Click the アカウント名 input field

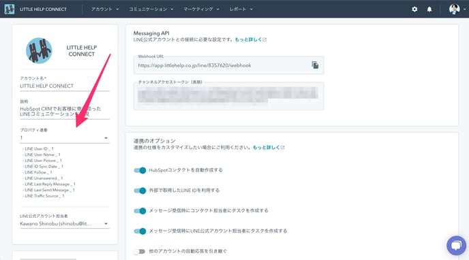pos(65,86)
